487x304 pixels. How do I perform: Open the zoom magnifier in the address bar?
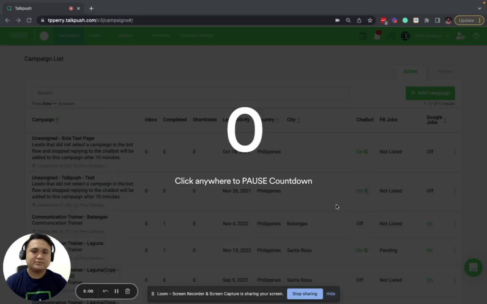click(x=348, y=20)
